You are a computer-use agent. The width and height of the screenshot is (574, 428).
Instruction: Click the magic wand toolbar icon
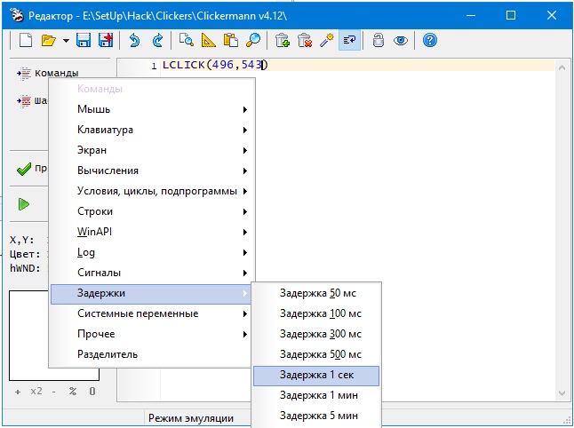coord(327,40)
